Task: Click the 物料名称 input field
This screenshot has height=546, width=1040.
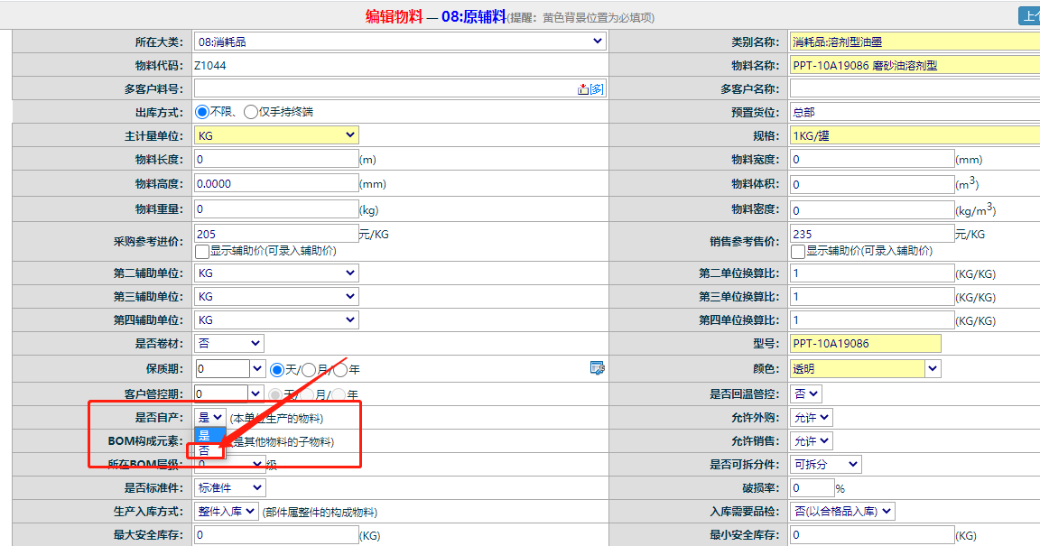Action: (914, 65)
